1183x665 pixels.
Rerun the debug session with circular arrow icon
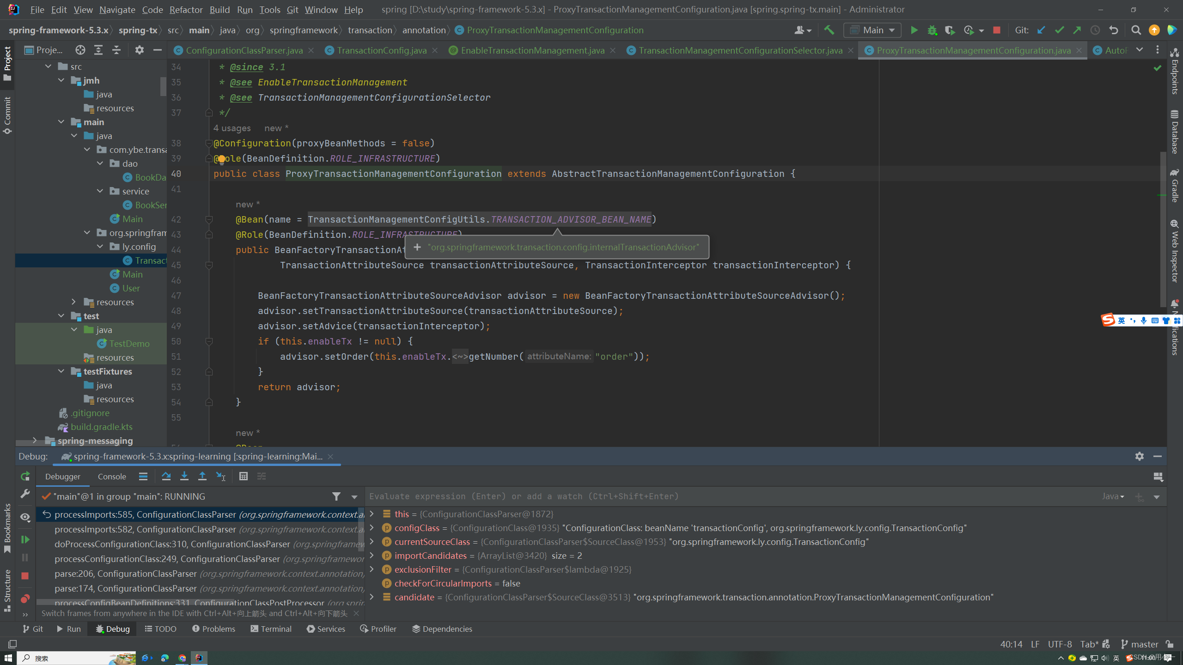(25, 476)
